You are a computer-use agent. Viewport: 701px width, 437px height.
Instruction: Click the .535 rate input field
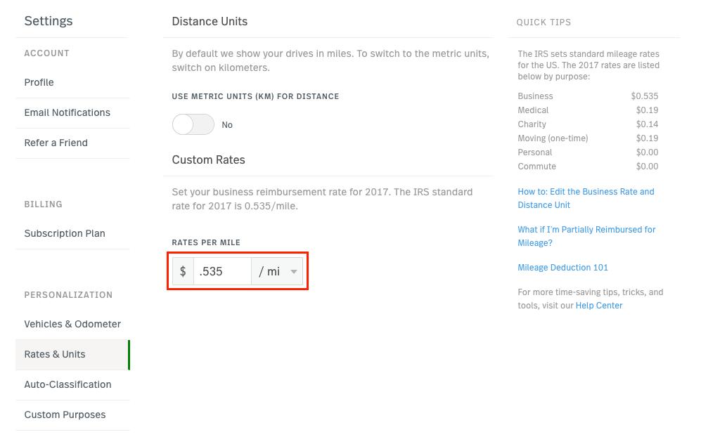point(222,271)
